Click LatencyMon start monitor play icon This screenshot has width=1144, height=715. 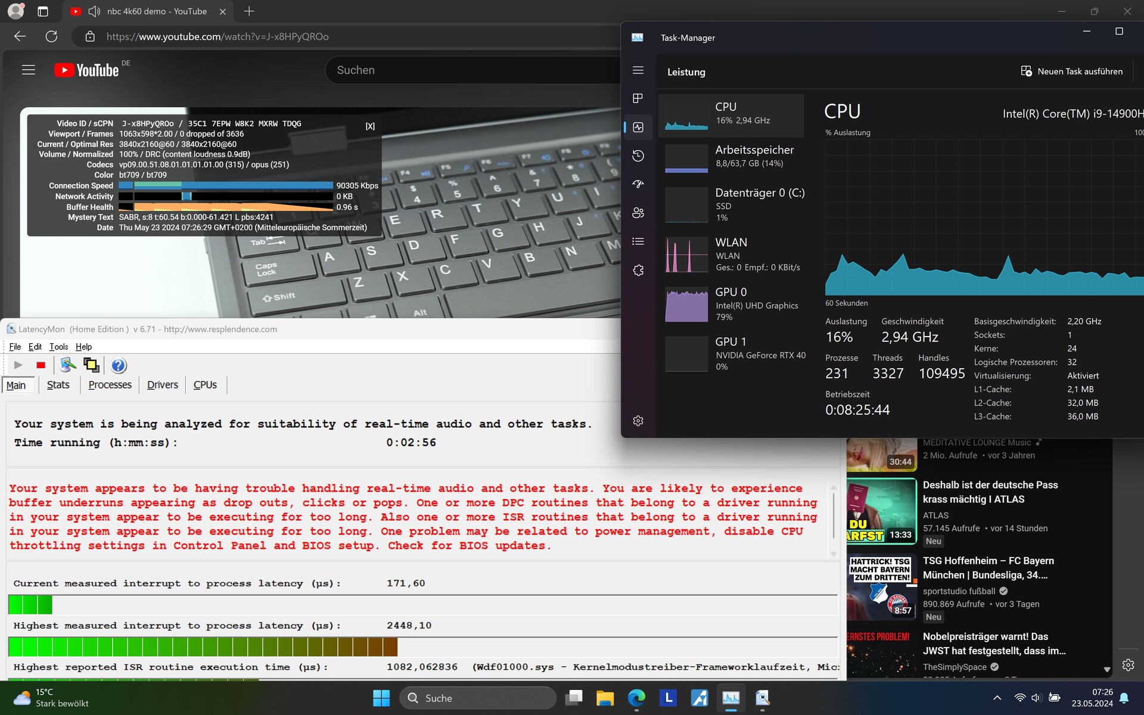18,365
